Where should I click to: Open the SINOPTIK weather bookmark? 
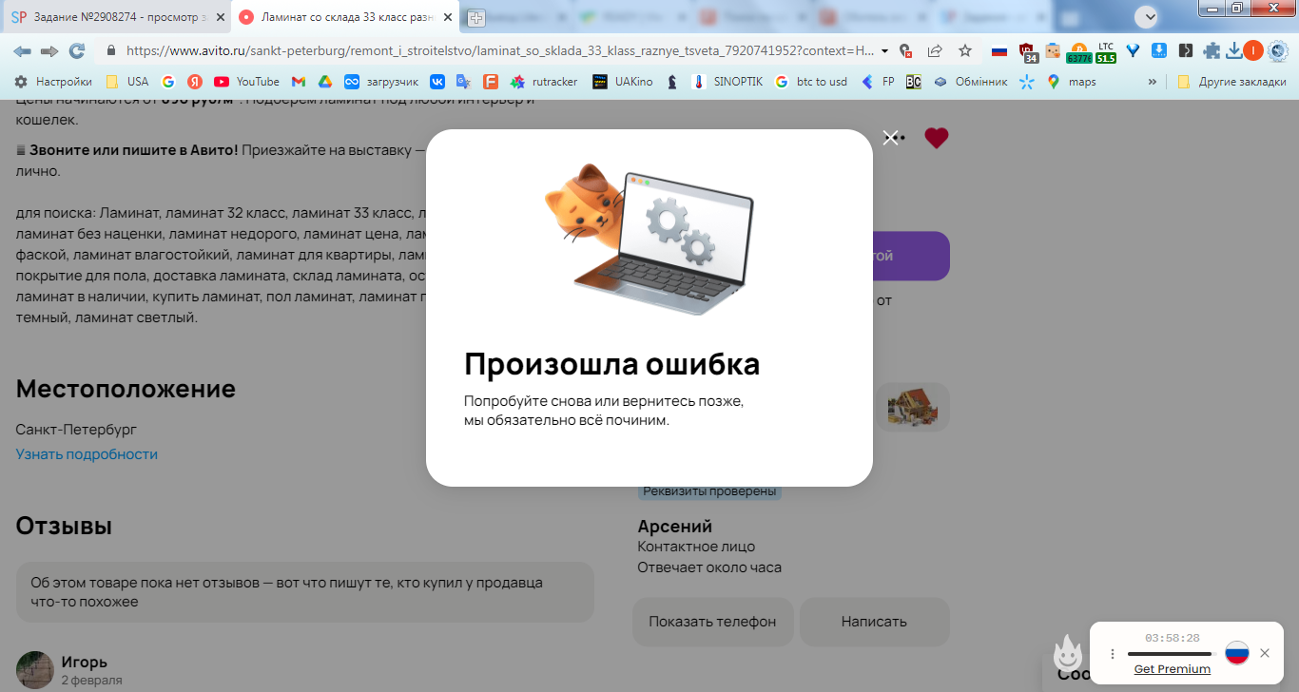click(x=727, y=82)
